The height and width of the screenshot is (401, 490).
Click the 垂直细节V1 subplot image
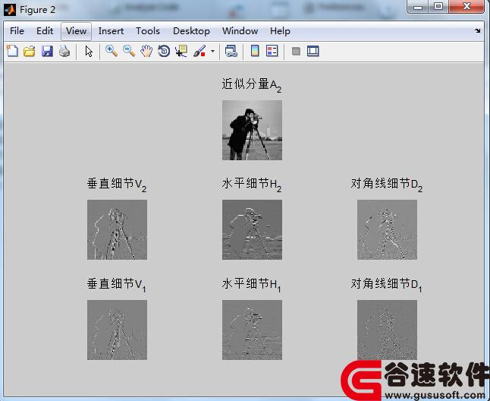(x=117, y=330)
